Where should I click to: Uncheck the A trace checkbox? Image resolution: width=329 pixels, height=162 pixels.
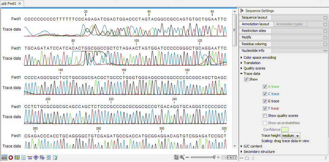[265, 87]
